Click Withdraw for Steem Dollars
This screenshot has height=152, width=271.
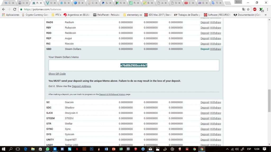click(215, 49)
